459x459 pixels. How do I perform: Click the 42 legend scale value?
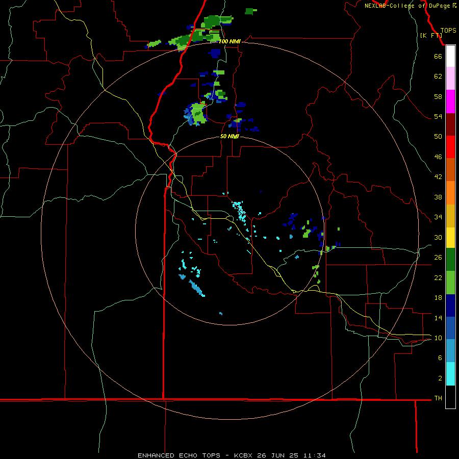click(x=438, y=176)
